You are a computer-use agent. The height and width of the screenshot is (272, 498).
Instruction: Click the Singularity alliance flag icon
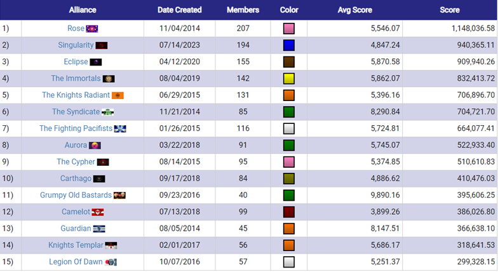102,46
